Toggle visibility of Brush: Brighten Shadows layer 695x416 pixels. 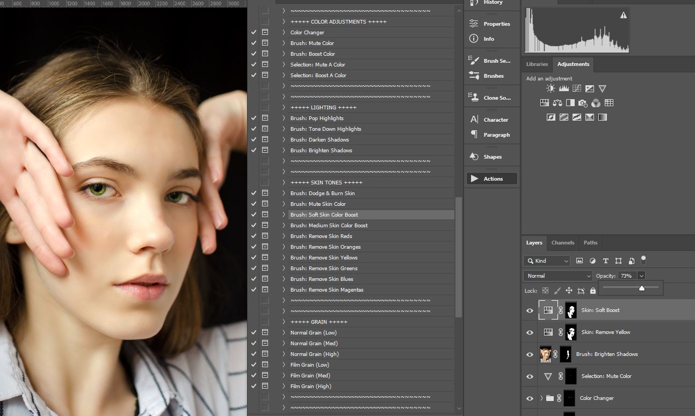[x=530, y=354]
